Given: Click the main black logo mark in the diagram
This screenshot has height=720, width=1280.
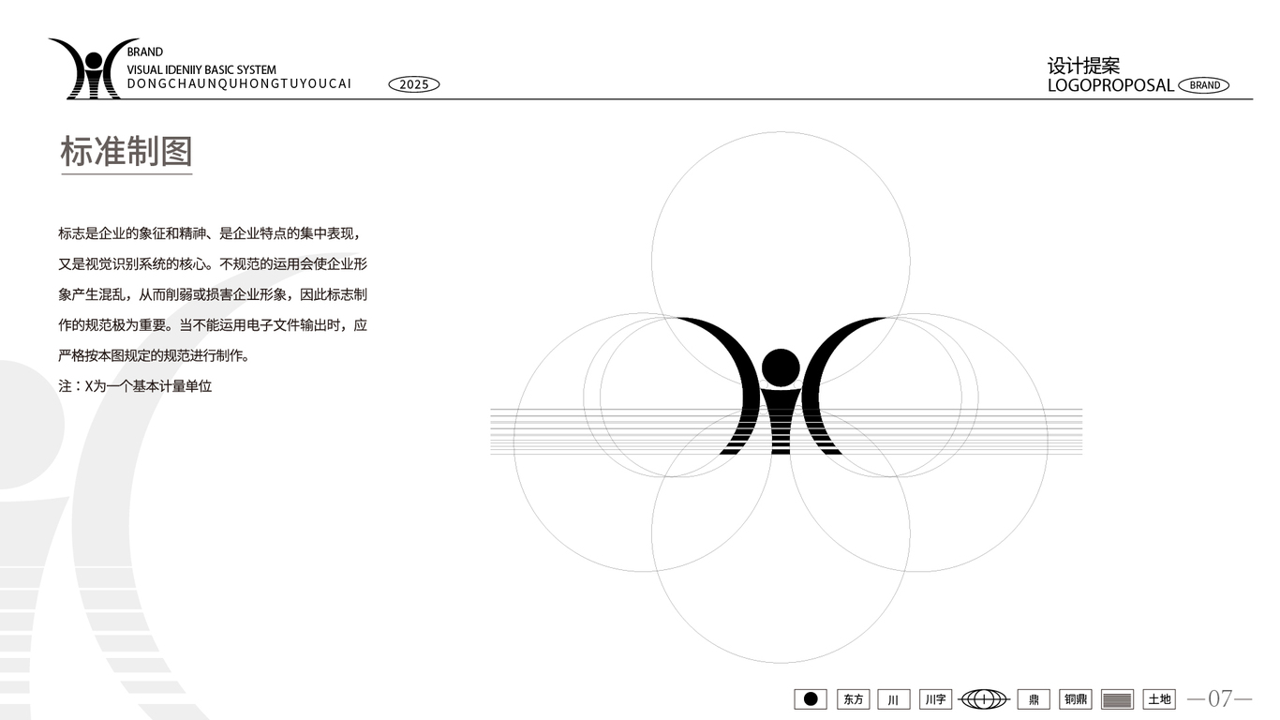Looking at the screenshot, I should 781,386.
